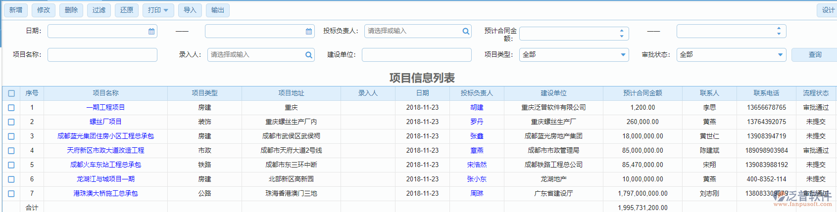Select the checkbox for 港珠澳大桥施工总承包 row
Image resolution: width=837 pixels, height=212 pixels.
tap(11, 194)
